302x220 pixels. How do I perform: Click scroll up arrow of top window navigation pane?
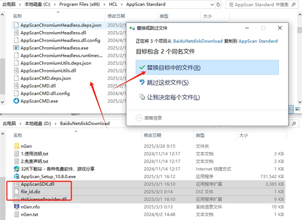tap(3, 15)
